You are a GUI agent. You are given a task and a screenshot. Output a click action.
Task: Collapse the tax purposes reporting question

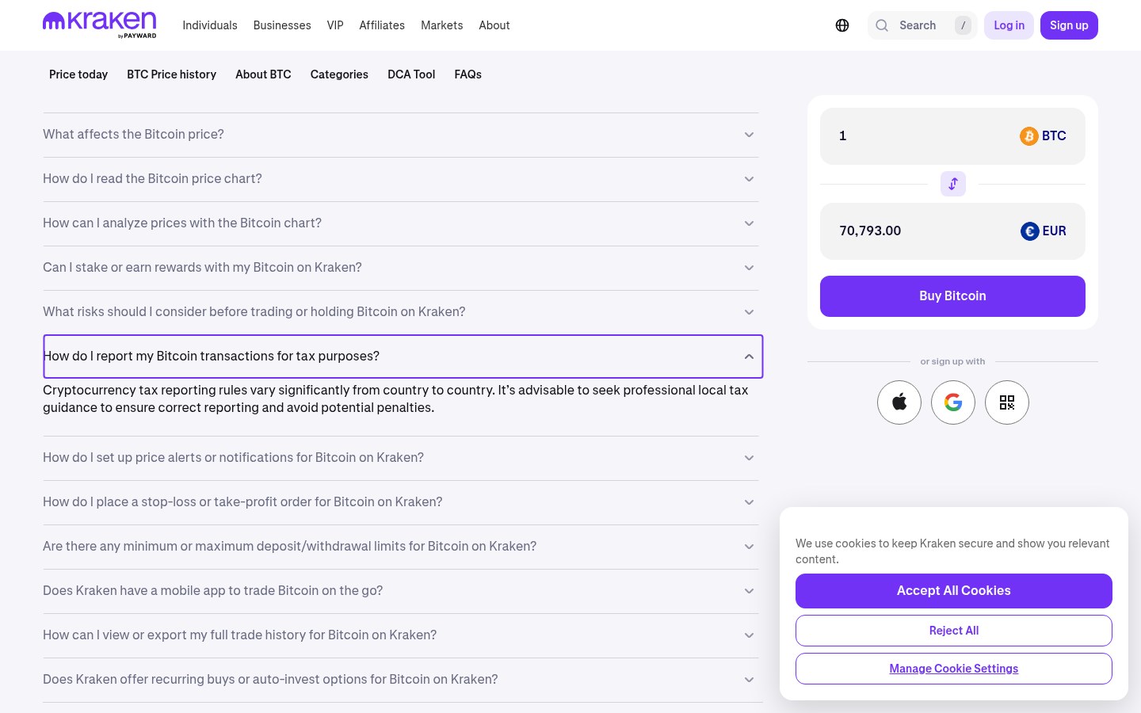(403, 356)
